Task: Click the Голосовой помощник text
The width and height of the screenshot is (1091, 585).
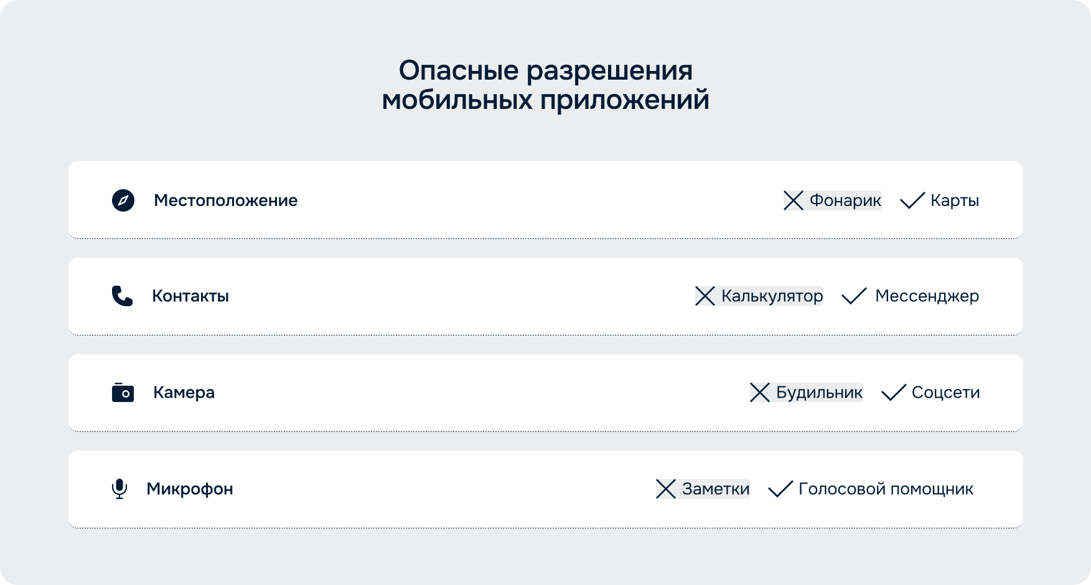Action: coord(886,489)
